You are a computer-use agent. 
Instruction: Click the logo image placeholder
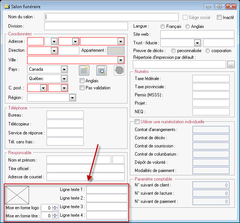tap(17, 194)
